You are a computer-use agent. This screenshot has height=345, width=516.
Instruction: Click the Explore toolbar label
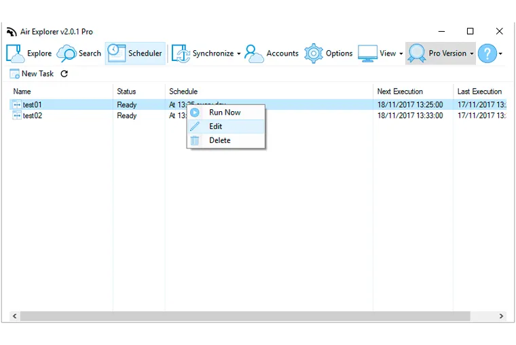tap(39, 54)
